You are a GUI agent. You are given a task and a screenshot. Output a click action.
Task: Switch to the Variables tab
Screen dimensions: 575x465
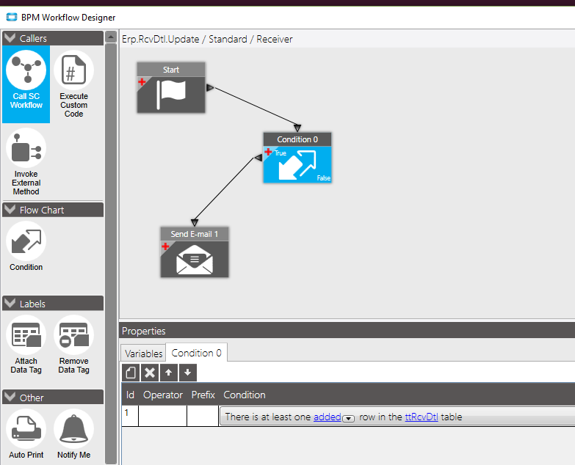point(143,354)
